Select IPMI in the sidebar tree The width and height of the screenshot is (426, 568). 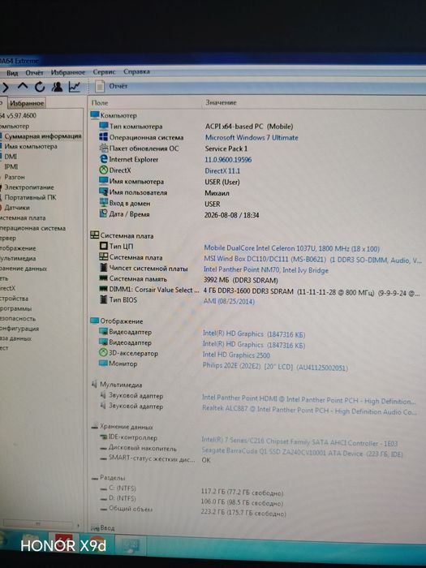[11, 166]
